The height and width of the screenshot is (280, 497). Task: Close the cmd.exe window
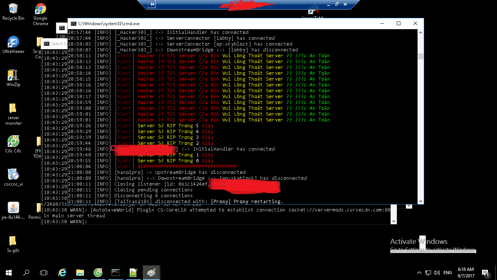415,23
